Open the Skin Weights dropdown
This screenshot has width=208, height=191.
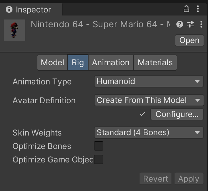pos(149,132)
